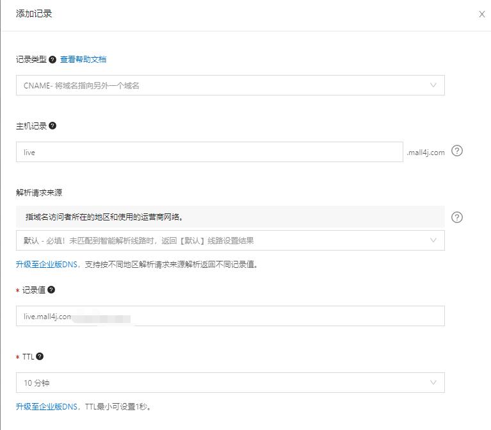
Task: Click the .mall4j.com domain suffix text
Action: click(x=425, y=153)
